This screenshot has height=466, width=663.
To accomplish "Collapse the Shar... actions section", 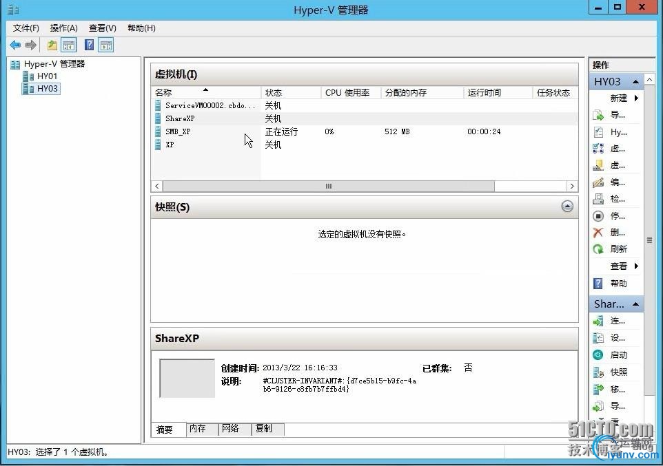I will [635, 304].
